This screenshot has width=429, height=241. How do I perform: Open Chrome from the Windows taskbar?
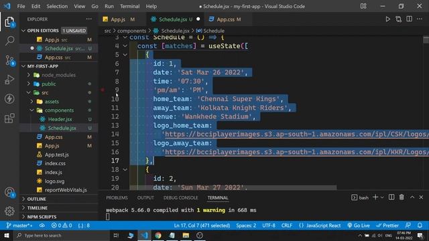point(158,235)
